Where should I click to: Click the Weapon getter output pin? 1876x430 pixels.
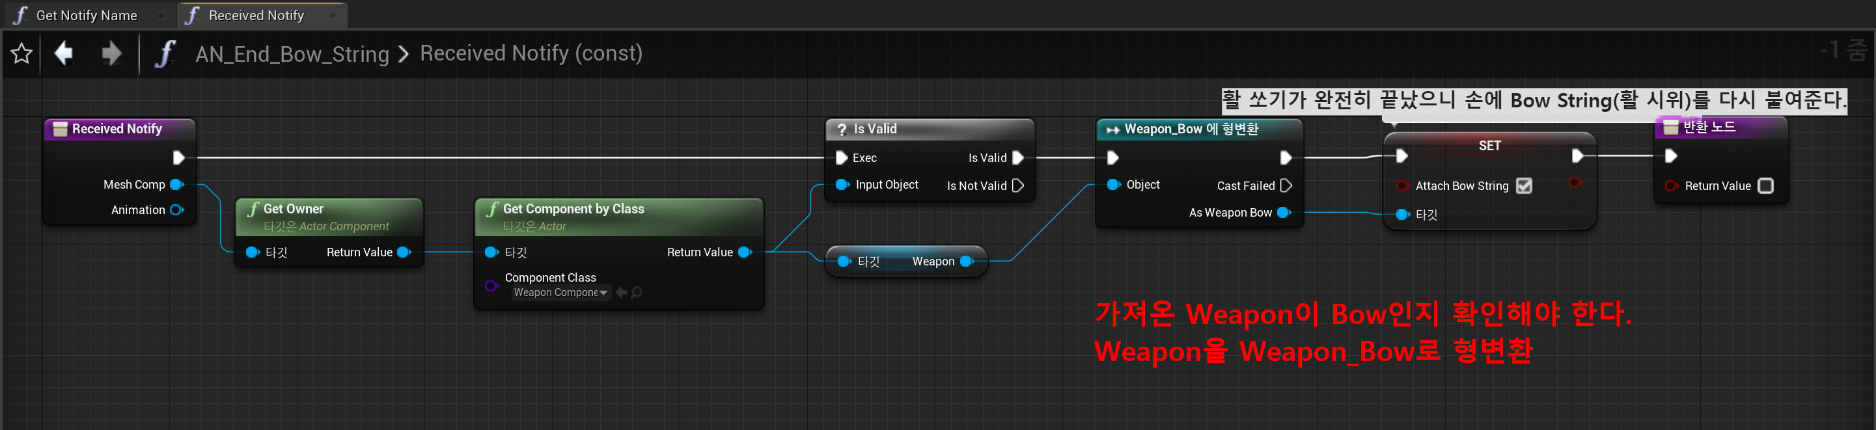click(967, 262)
